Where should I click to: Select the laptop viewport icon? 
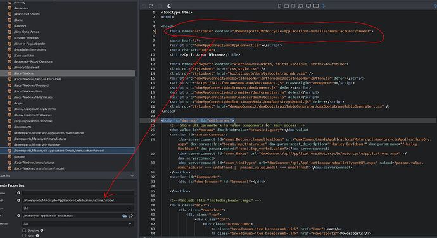301,6
